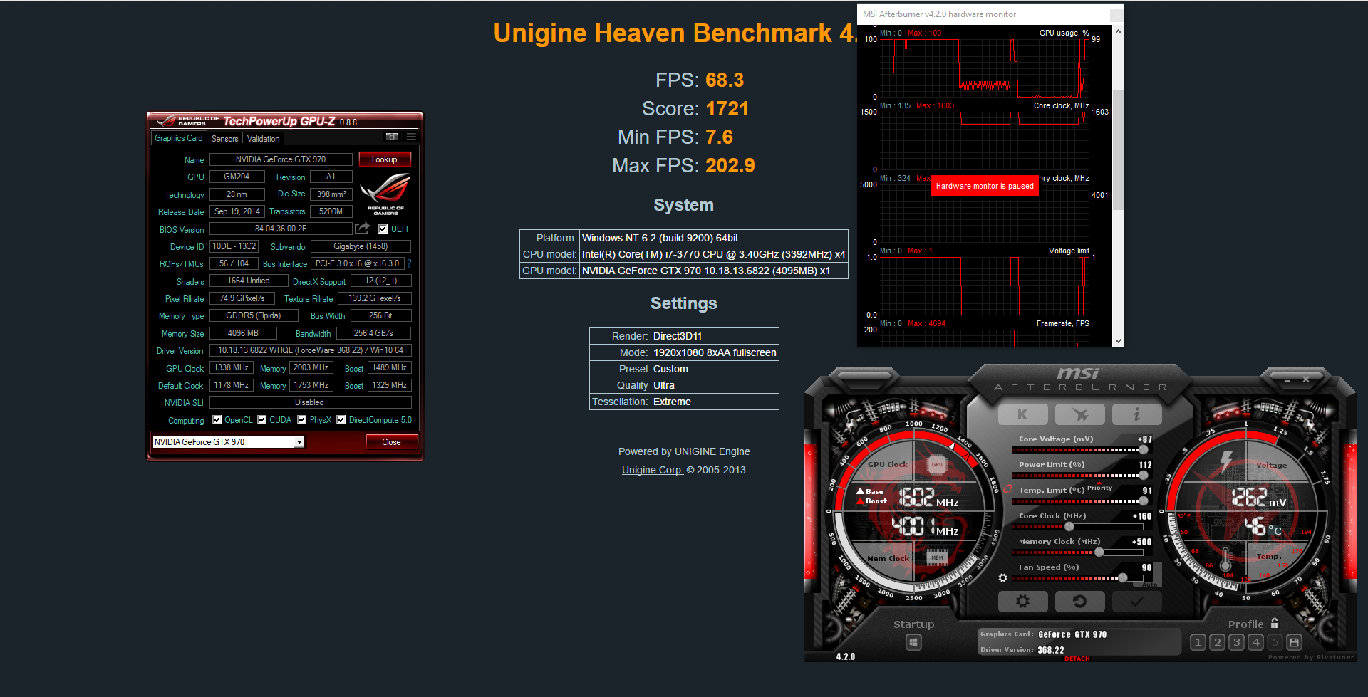Image resolution: width=1368 pixels, height=697 pixels.
Task: Reset Afterburner settings with the circular arrow
Action: [1079, 602]
